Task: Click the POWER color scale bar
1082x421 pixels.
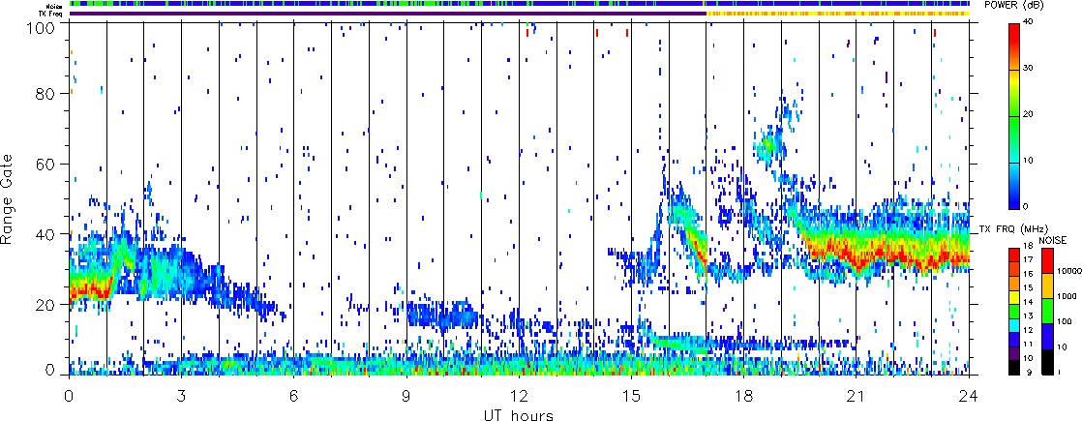Action: [x=1016, y=116]
